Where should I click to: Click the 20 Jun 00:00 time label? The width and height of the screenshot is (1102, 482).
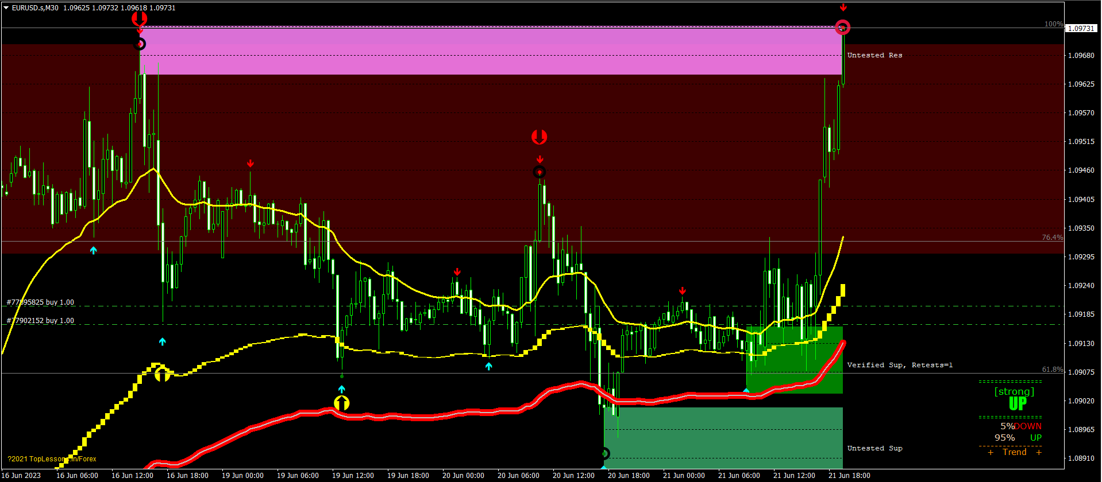(x=464, y=476)
